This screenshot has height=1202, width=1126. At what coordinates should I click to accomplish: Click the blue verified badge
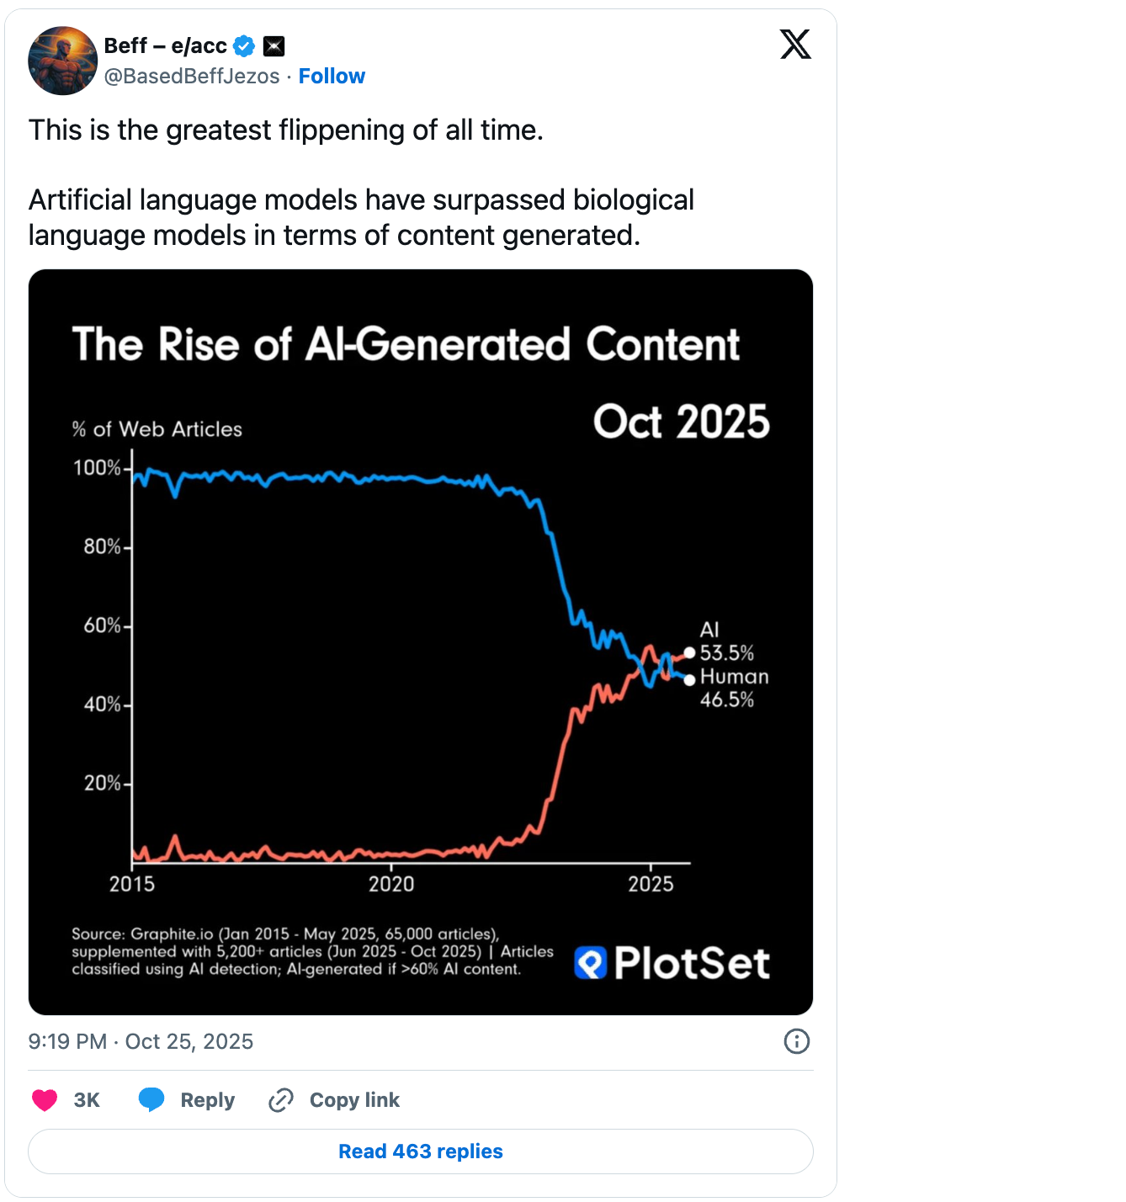pos(244,46)
